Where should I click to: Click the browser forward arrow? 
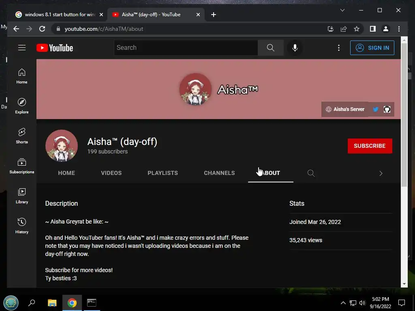[x=29, y=29]
